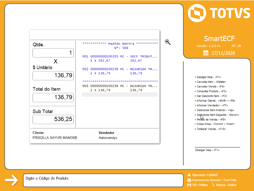The height and width of the screenshot is (191, 254).
Task: Choose Cancelar Item Delete option
Action: 210,82
